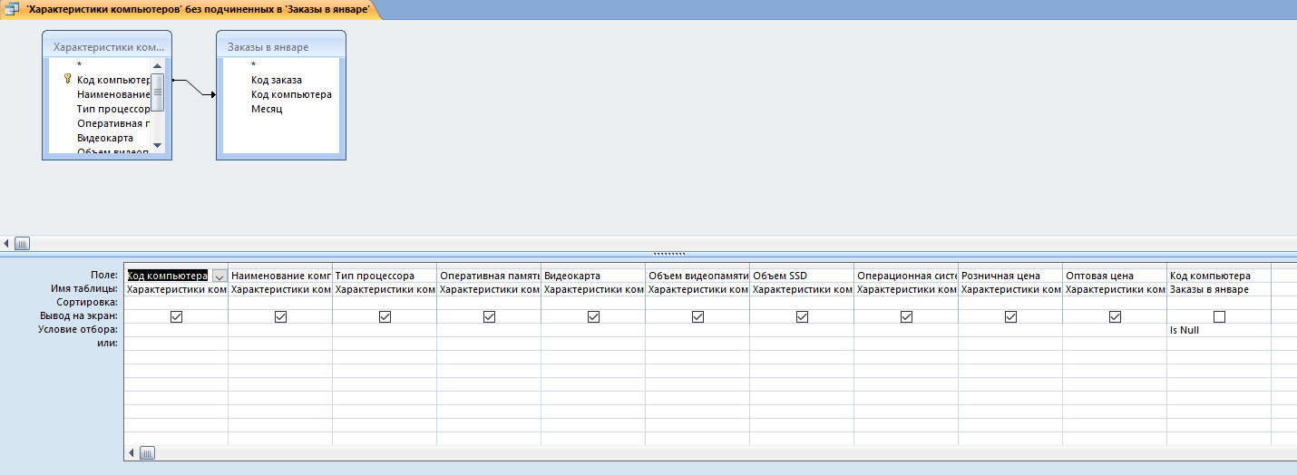
Task: Click the join line between the two tables
Action: [194, 87]
